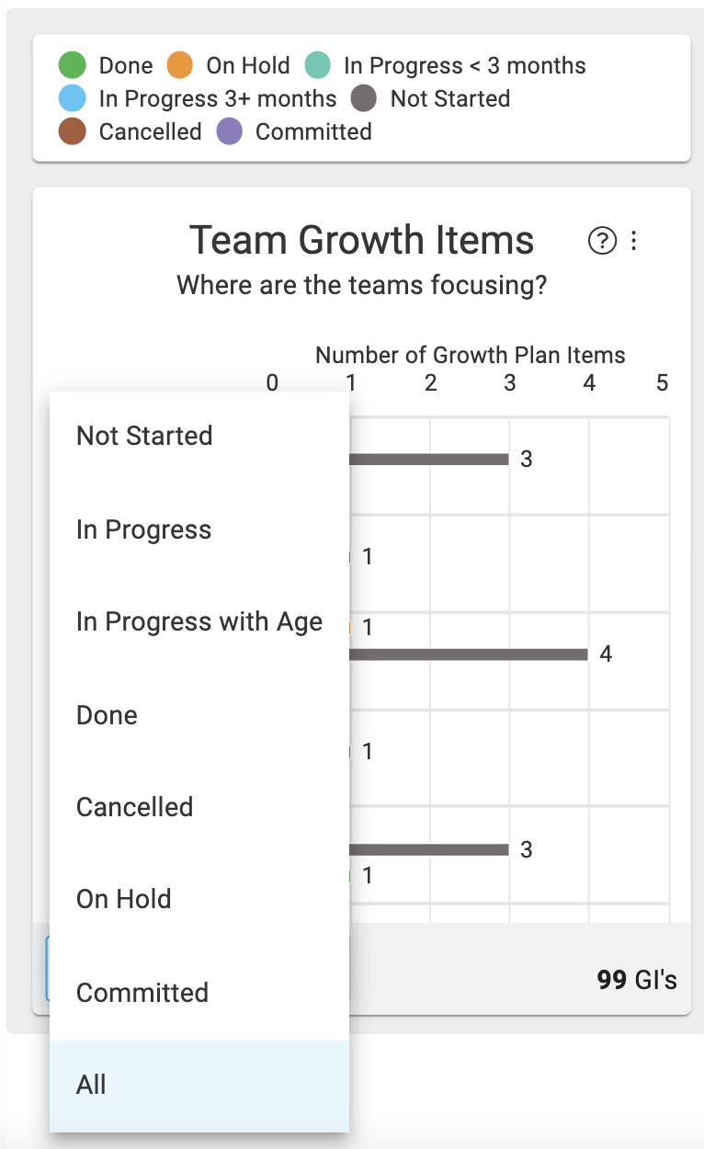
Task: Toggle In Progress < 3 months legend circle
Action: [317, 66]
